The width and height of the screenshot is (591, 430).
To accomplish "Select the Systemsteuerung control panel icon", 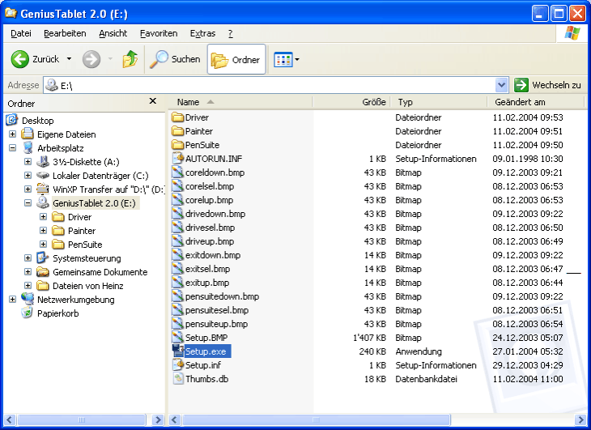I will 43,258.
